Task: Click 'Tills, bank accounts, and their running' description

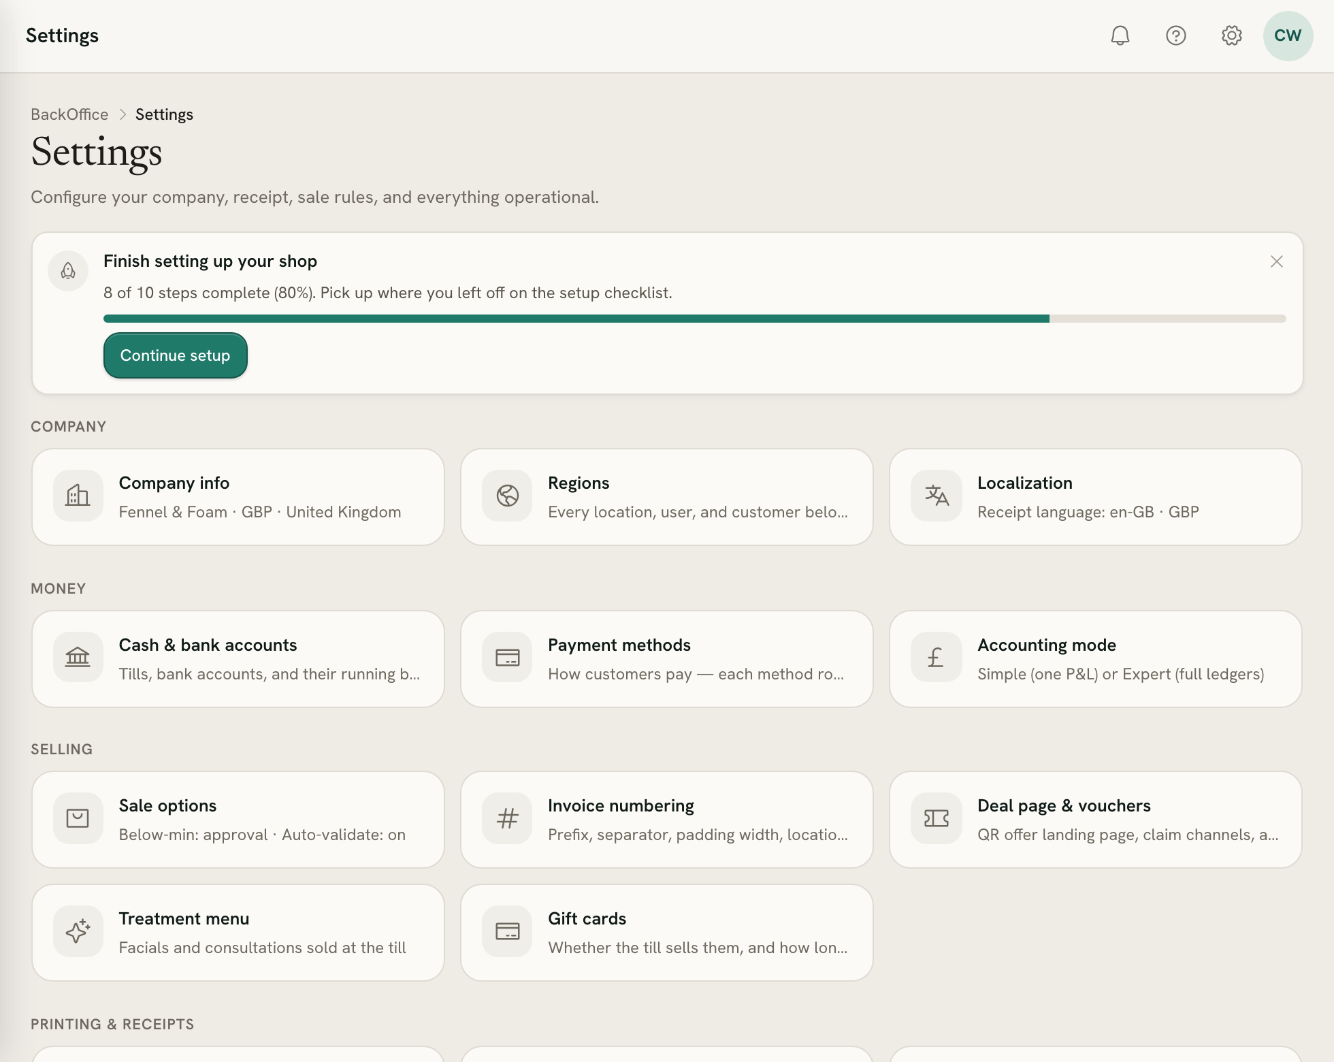Action: click(270, 674)
